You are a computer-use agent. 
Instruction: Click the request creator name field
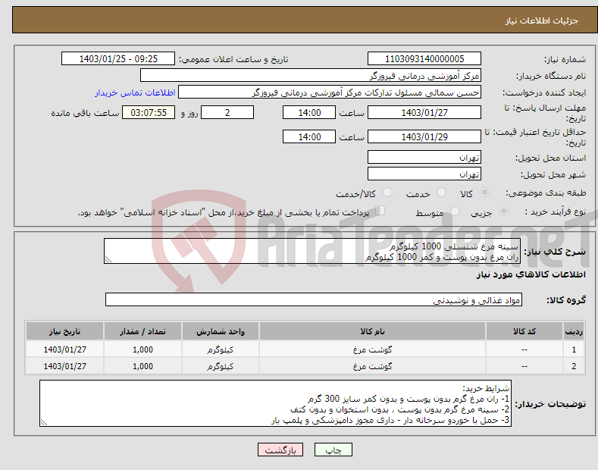[330, 92]
